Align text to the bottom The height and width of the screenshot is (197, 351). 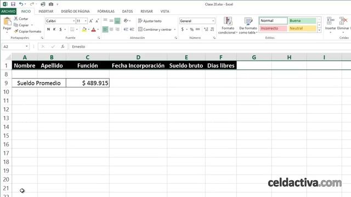coord(117,21)
